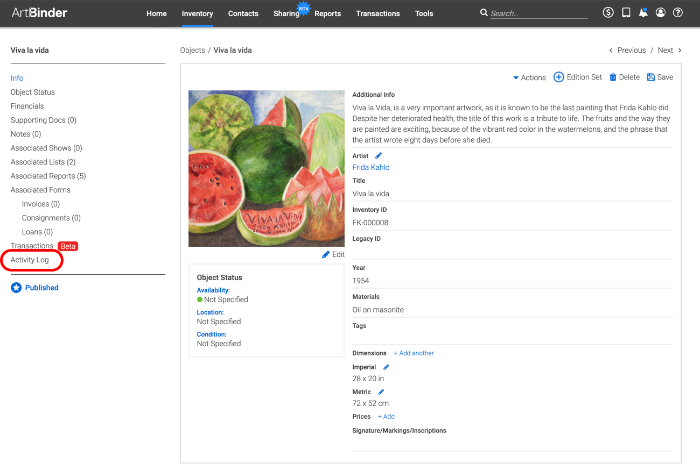The height and width of the screenshot is (471, 700).
Task: Click the tablet device icon
Action: click(626, 12)
